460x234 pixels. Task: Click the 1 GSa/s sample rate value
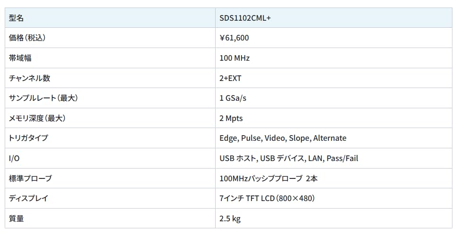[x=233, y=98]
